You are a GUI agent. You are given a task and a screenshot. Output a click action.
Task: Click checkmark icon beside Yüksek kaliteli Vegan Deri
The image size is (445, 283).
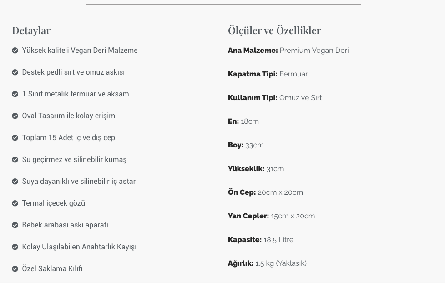(x=15, y=51)
